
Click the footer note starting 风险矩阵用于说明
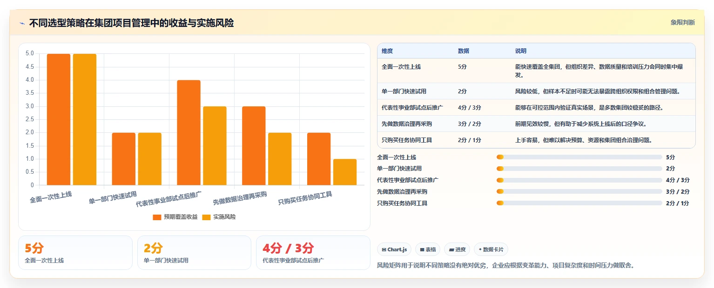click(x=505, y=266)
